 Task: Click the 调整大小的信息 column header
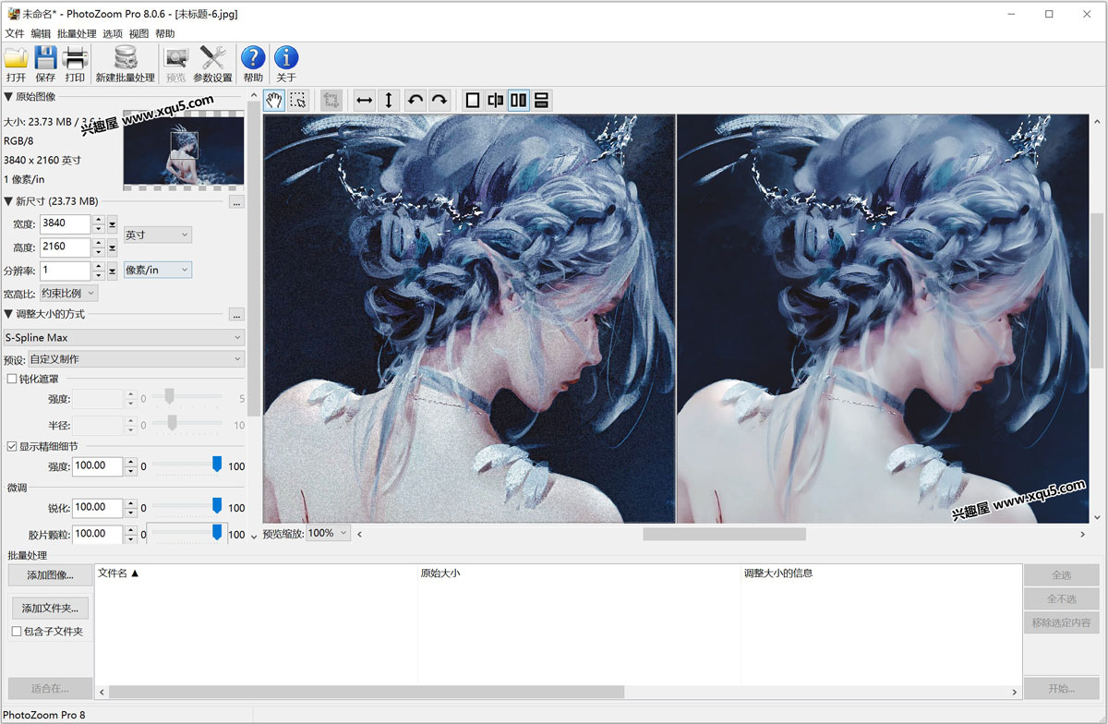pyautogui.click(x=881, y=573)
